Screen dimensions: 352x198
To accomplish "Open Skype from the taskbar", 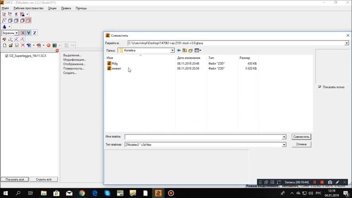I will click(x=107, y=193).
